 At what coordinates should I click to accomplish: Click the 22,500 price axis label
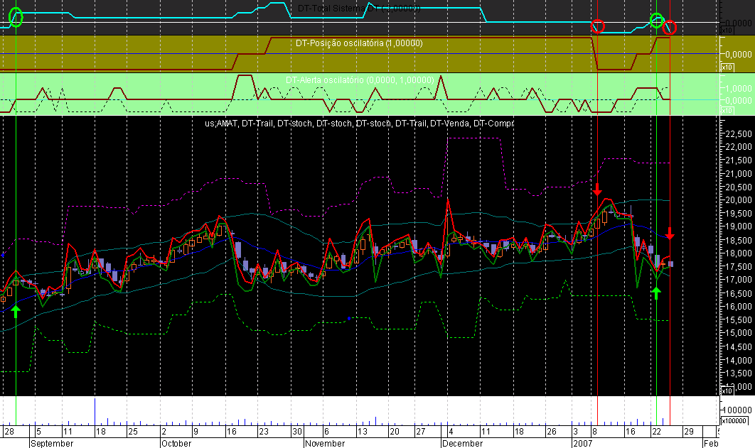738,133
